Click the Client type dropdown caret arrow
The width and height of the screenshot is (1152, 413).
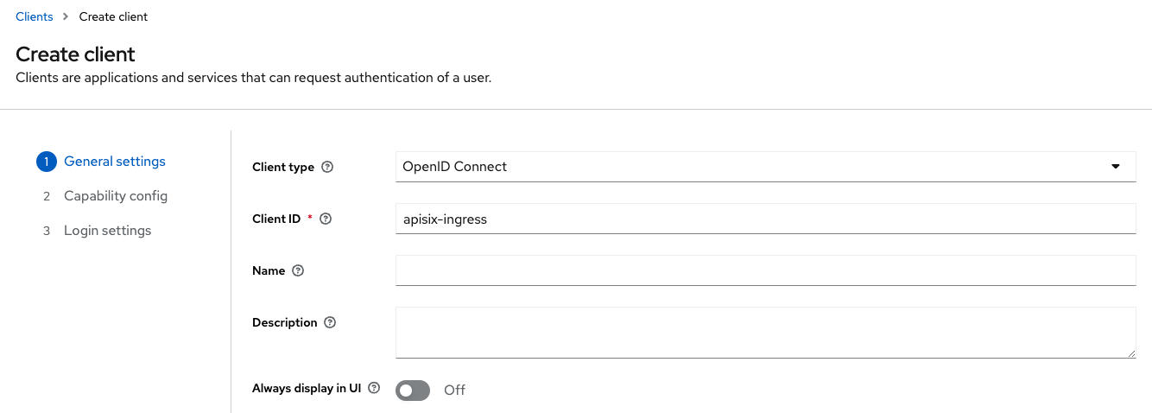click(1115, 167)
